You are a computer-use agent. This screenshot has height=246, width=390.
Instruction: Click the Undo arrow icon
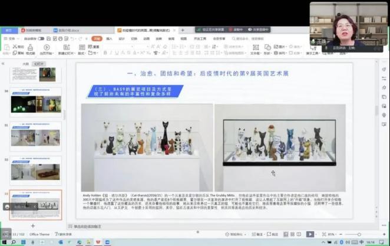click(72, 38)
